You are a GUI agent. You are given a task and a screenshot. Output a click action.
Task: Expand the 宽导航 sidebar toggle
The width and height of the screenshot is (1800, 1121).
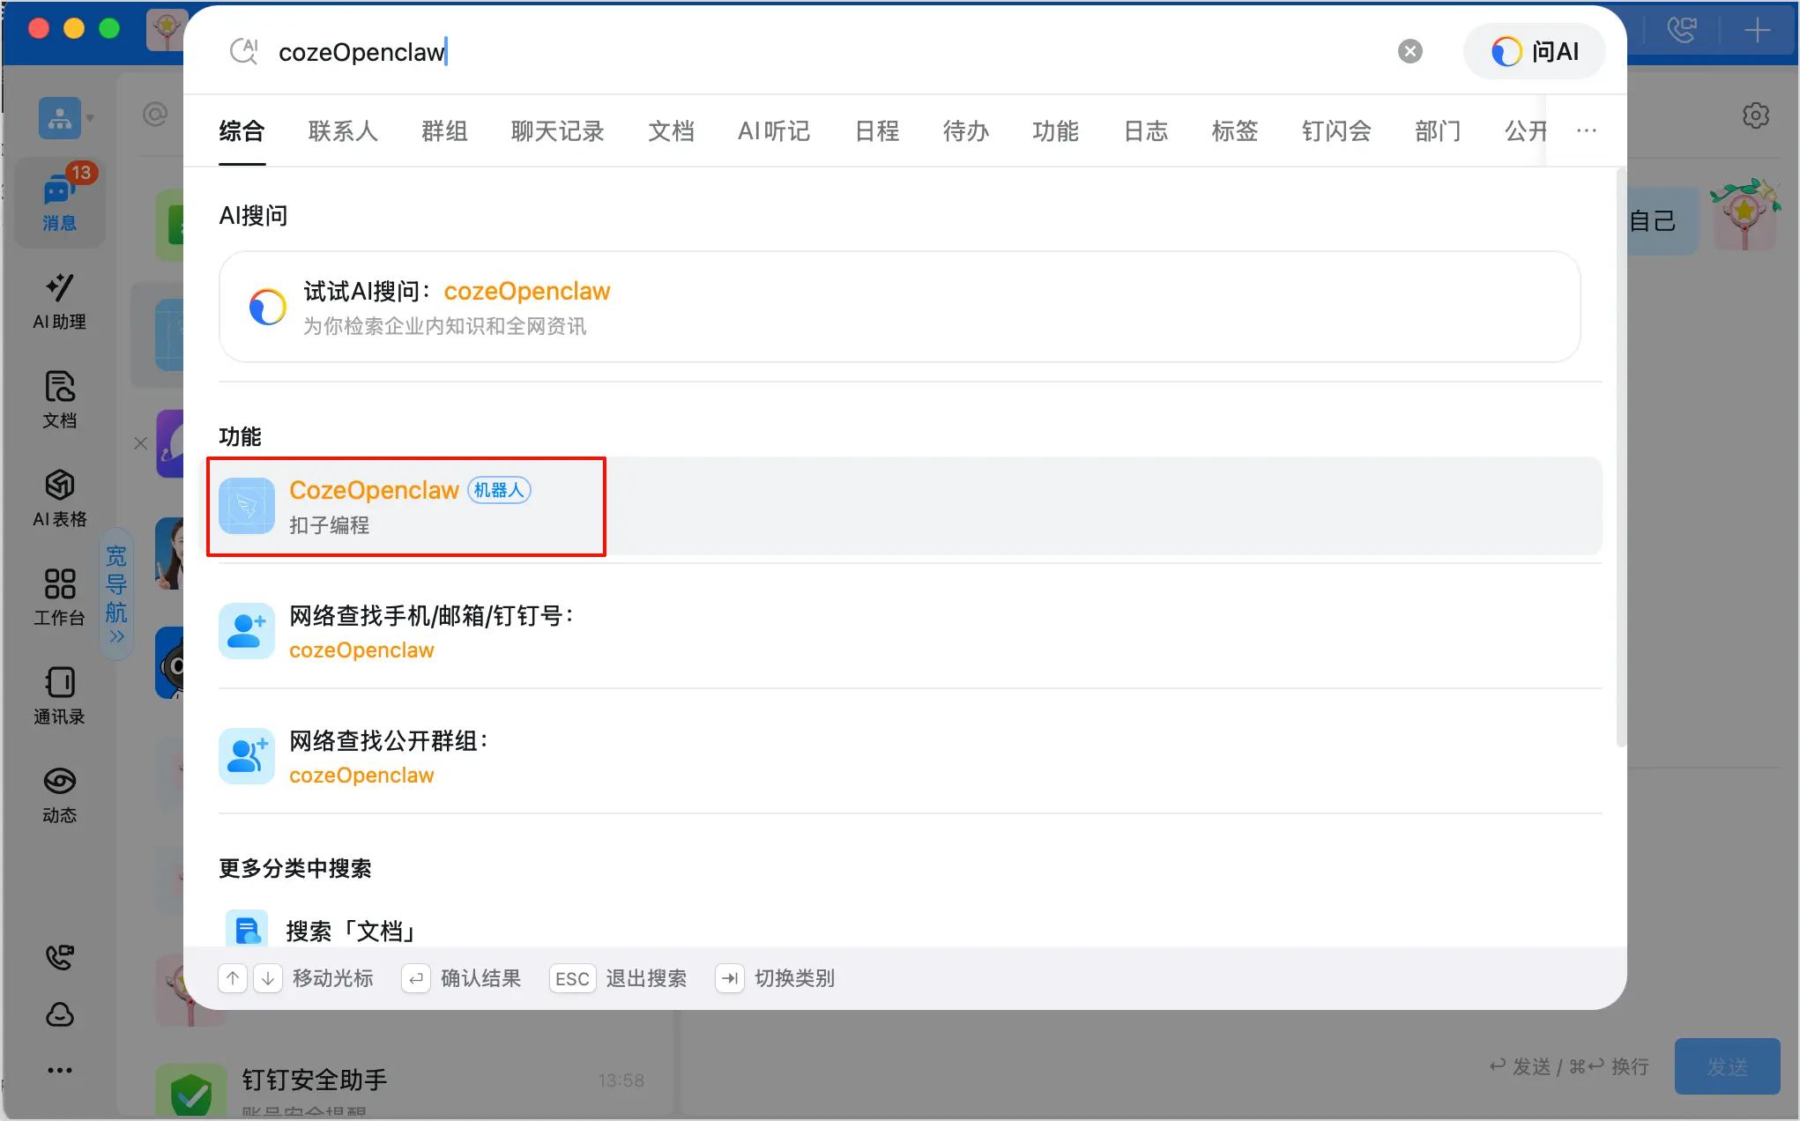[116, 594]
